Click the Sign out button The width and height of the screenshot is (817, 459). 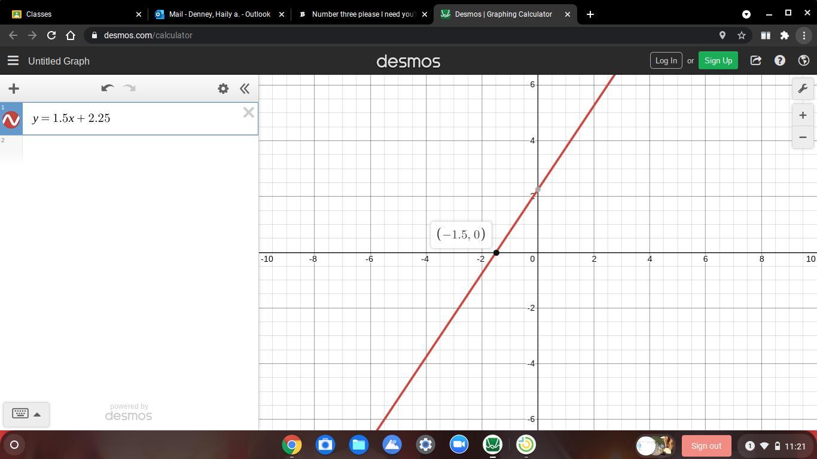706,446
